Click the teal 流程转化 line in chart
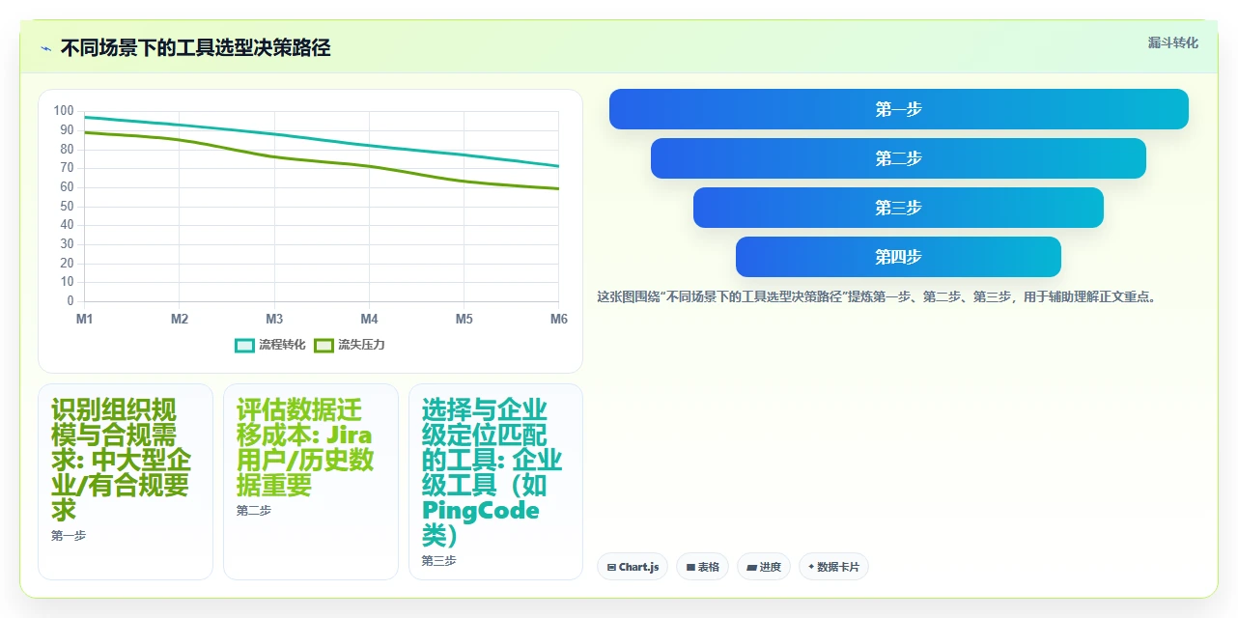 pyautogui.click(x=322, y=140)
